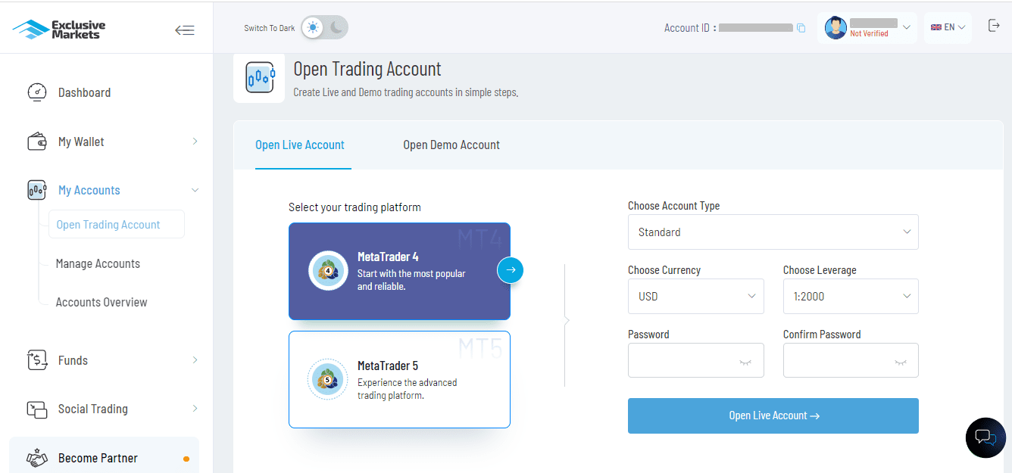Click the "Switch To Dark" label text
This screenshot has width=1012, height=473.
point(270,29)
